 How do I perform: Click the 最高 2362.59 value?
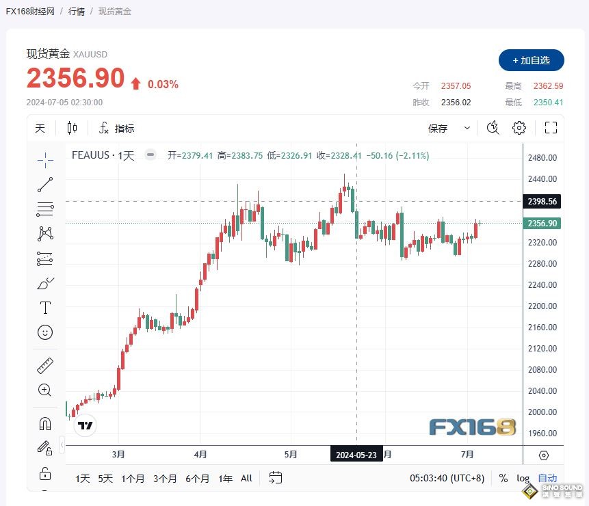pyautogui.click(x=548, y=86)
